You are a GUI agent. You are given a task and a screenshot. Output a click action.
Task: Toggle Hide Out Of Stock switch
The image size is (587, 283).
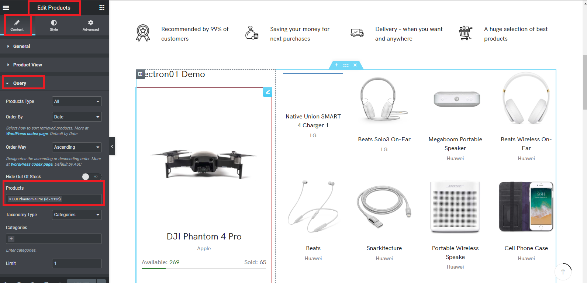coord(91,177)
